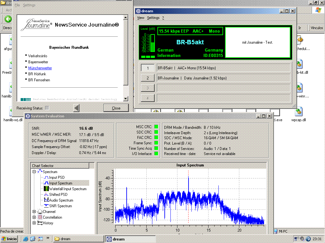Screen dimensions: 325x243
Task: Click System Evaluation title bar icon
Action: (28, 116)
